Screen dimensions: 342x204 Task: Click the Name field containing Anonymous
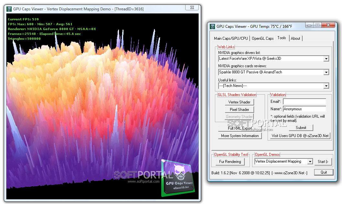point(305,109)
